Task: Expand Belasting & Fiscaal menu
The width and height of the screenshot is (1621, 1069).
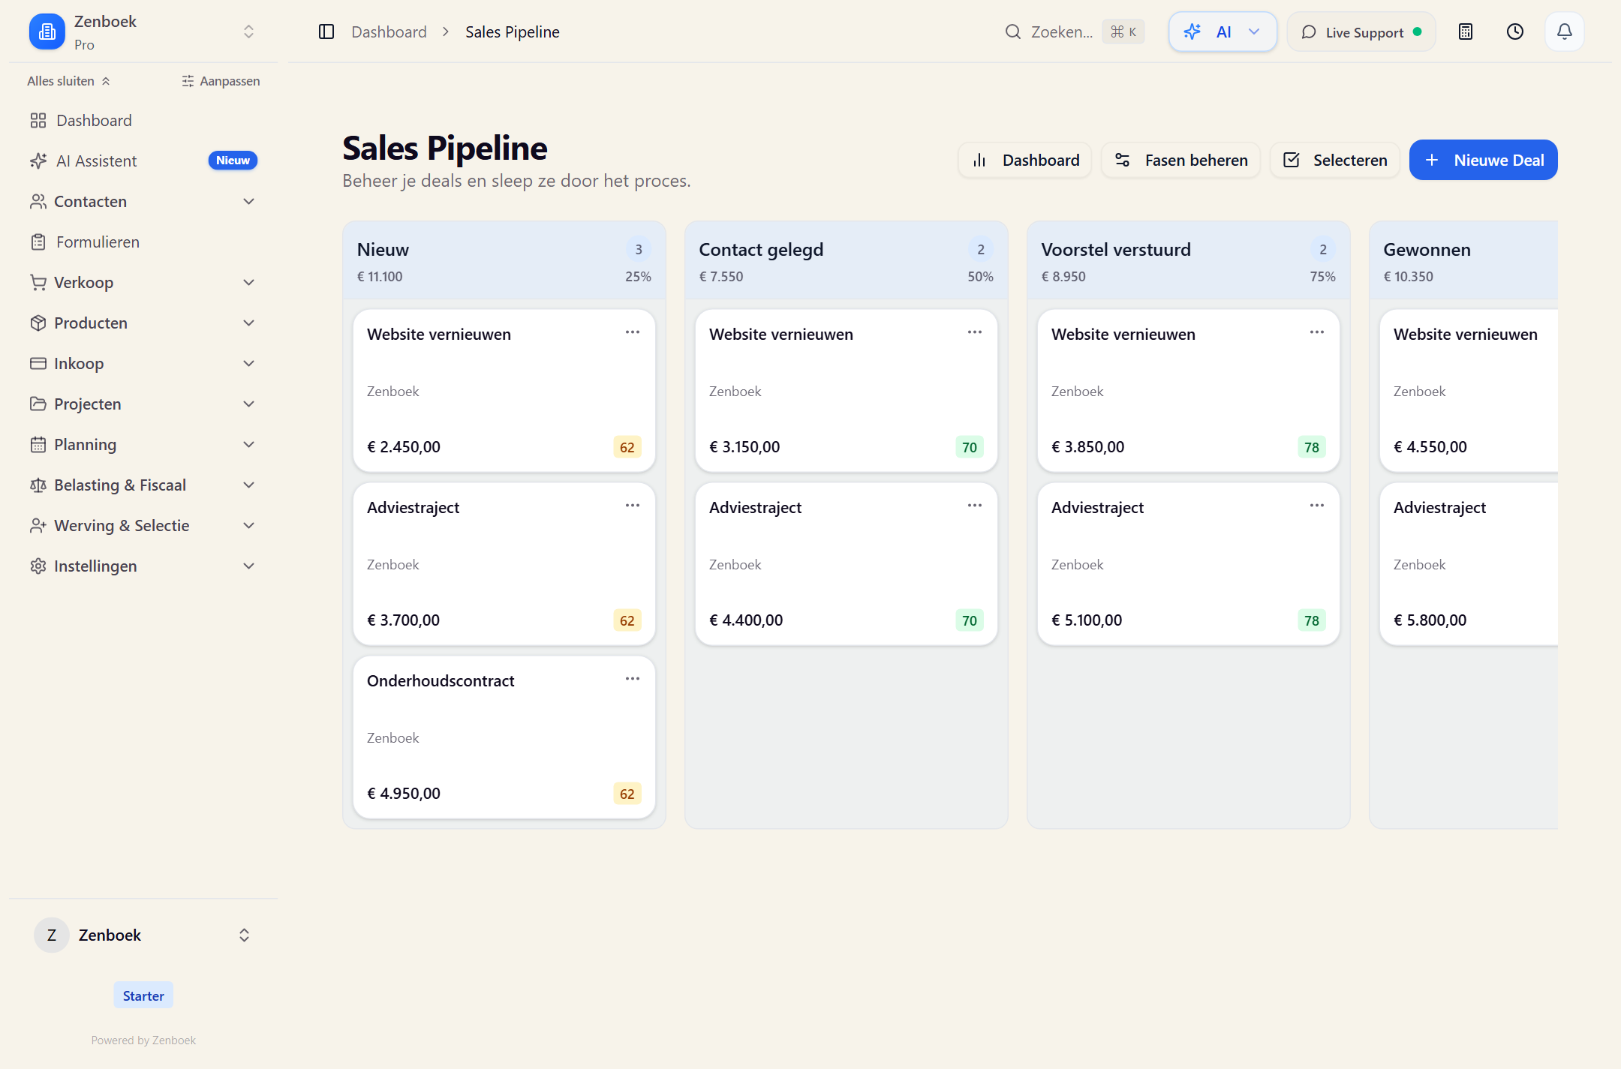Action: point(143,485)
